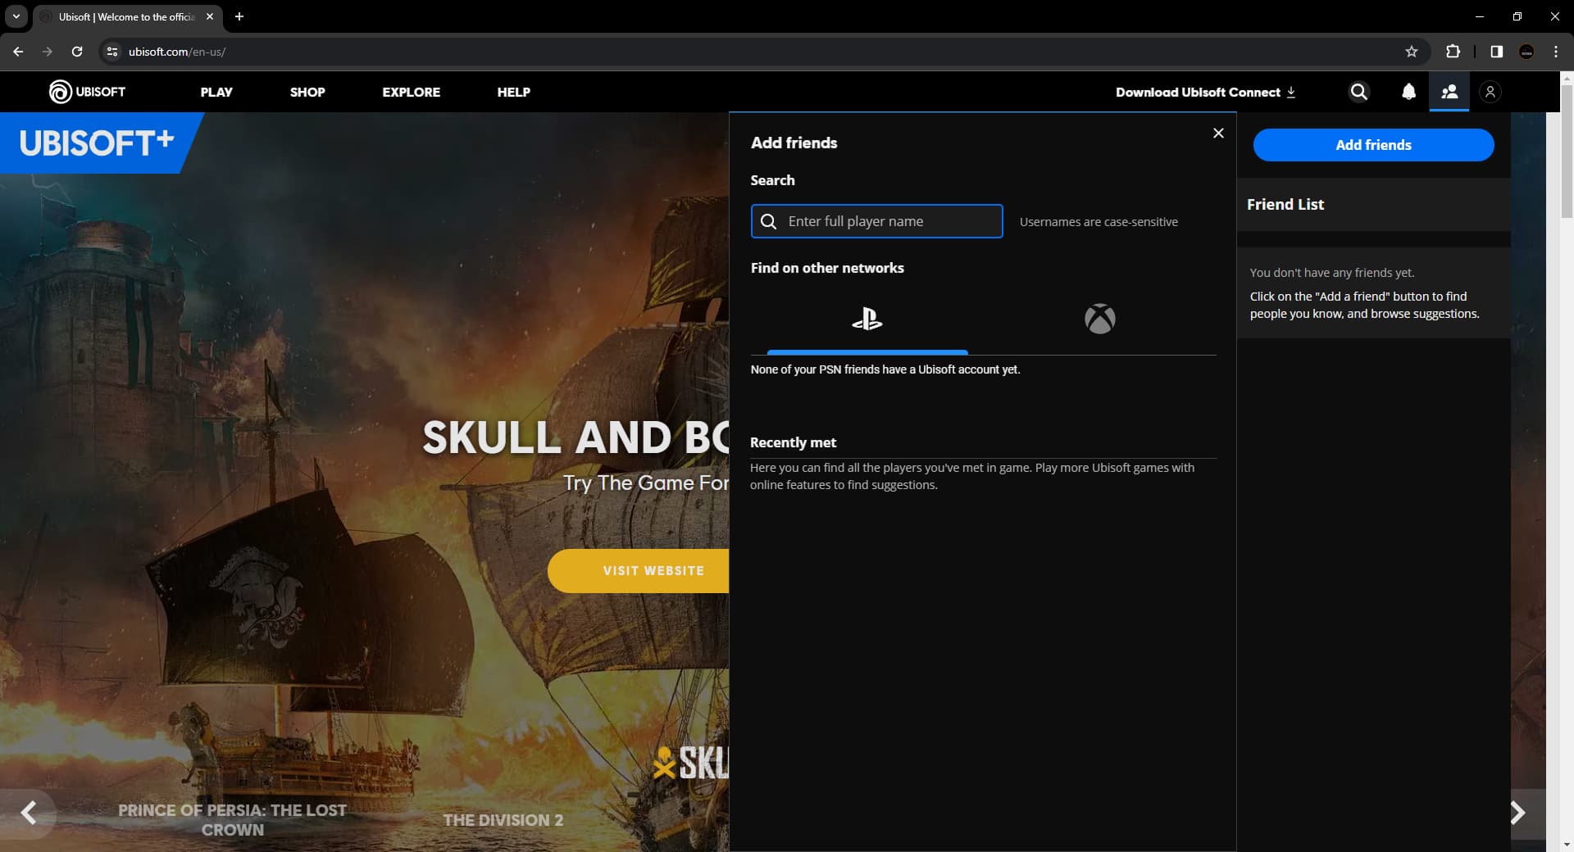Advance to next carousel slide arrow
This screenshot has height=852, width=1574.
(1517, 813)
